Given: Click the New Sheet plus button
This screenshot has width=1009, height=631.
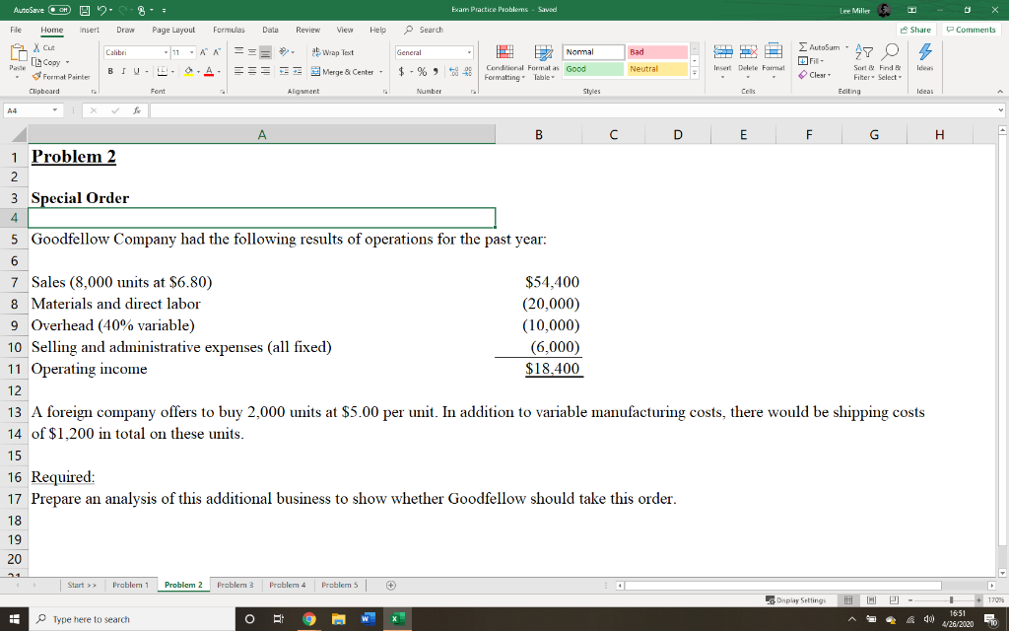Looking at the screenshot, I should pyautogui.click(x=391, y=584).
